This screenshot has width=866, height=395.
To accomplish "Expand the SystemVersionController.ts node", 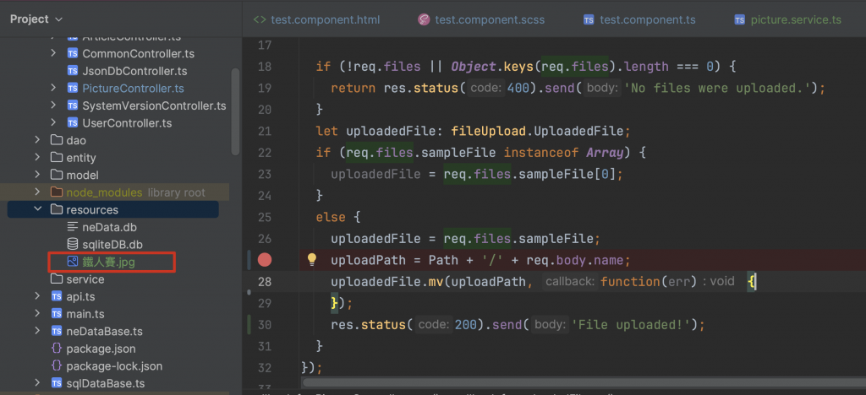I will pyautogui.click(x=53, y=106).
